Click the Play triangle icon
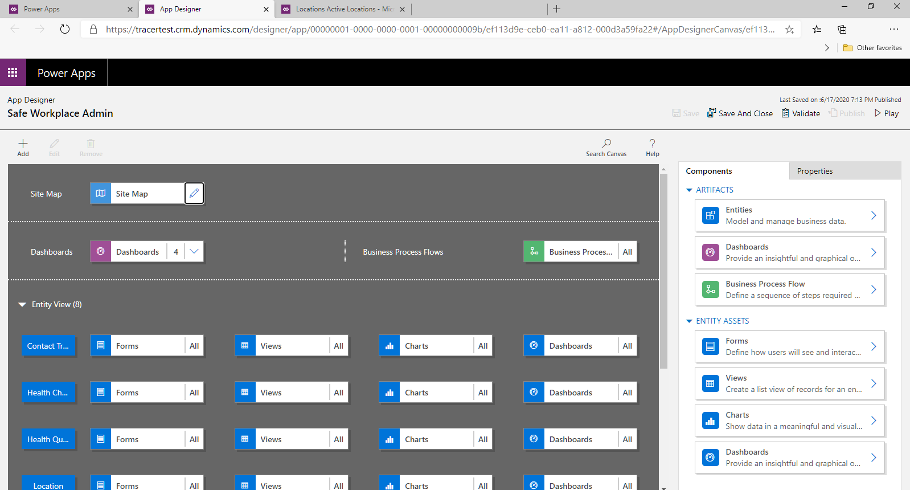Viewport: 910px width, 490px height. point(878,113)
